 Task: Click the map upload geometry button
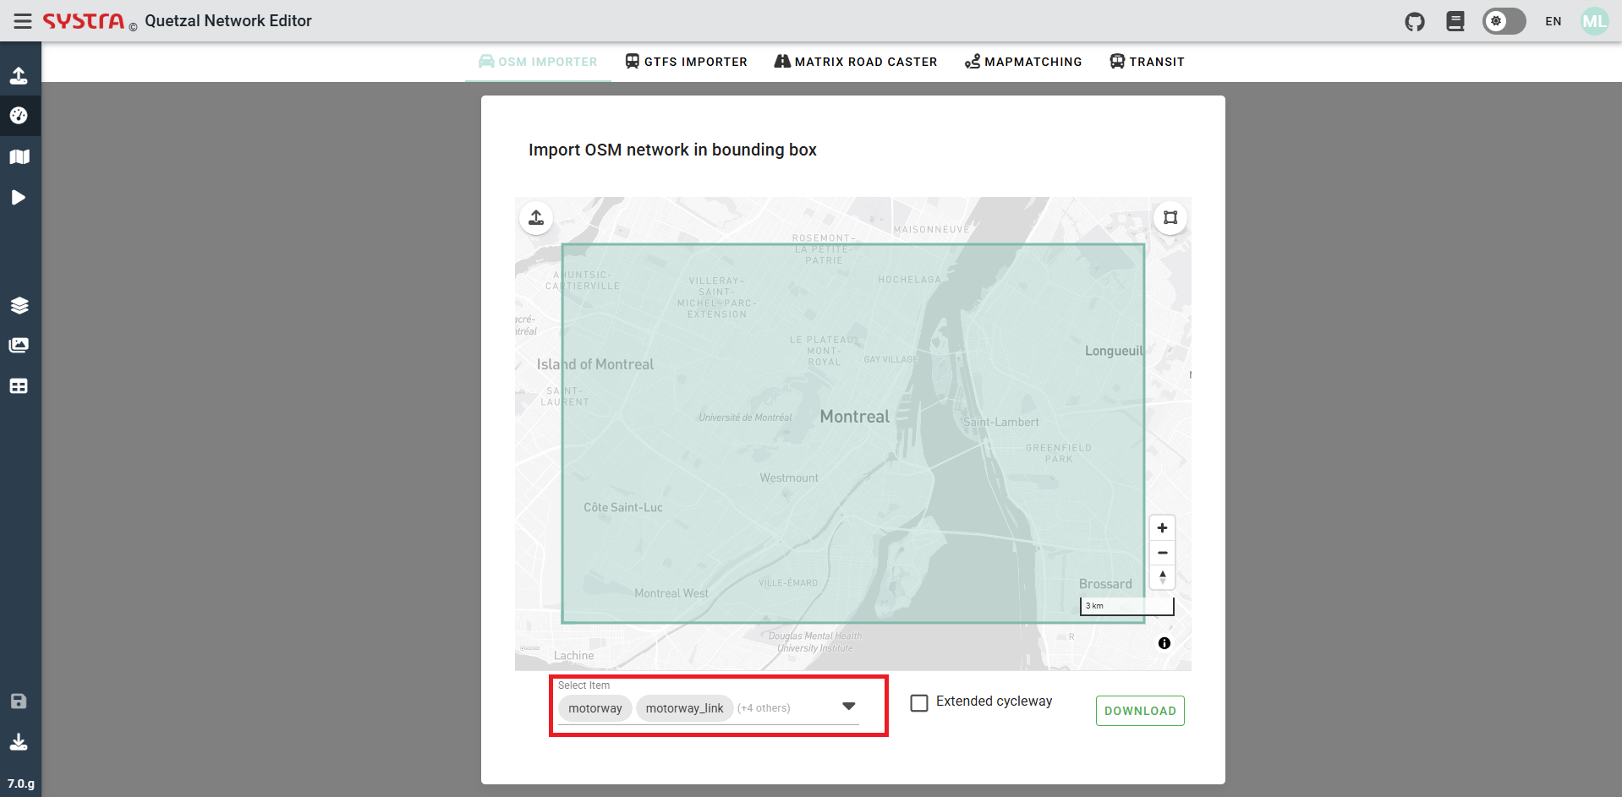click(x=536, y=218)
